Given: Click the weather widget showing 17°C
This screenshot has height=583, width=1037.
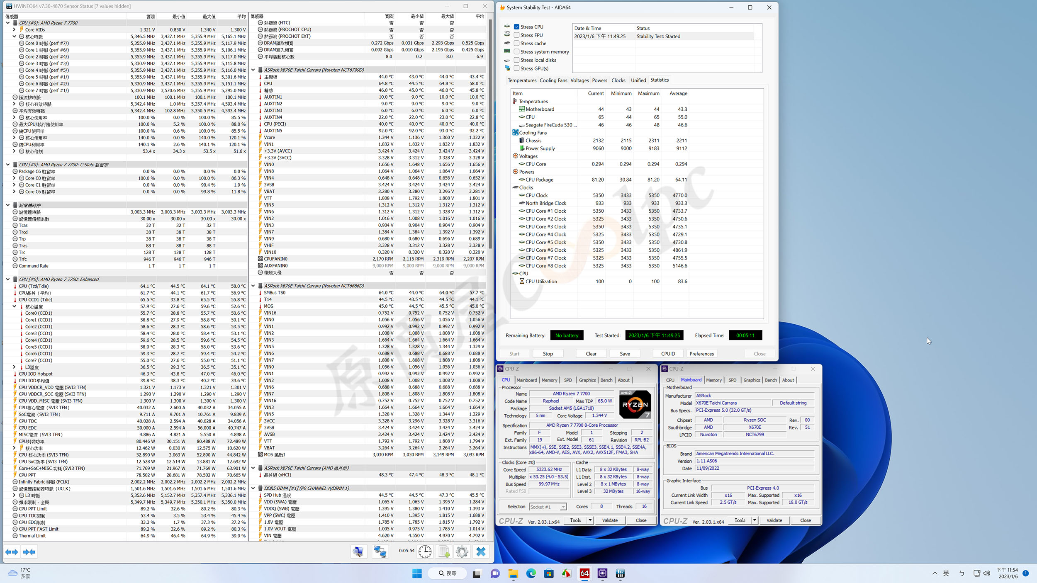Looking at the screenshot, I should click(x=19, y=573).
